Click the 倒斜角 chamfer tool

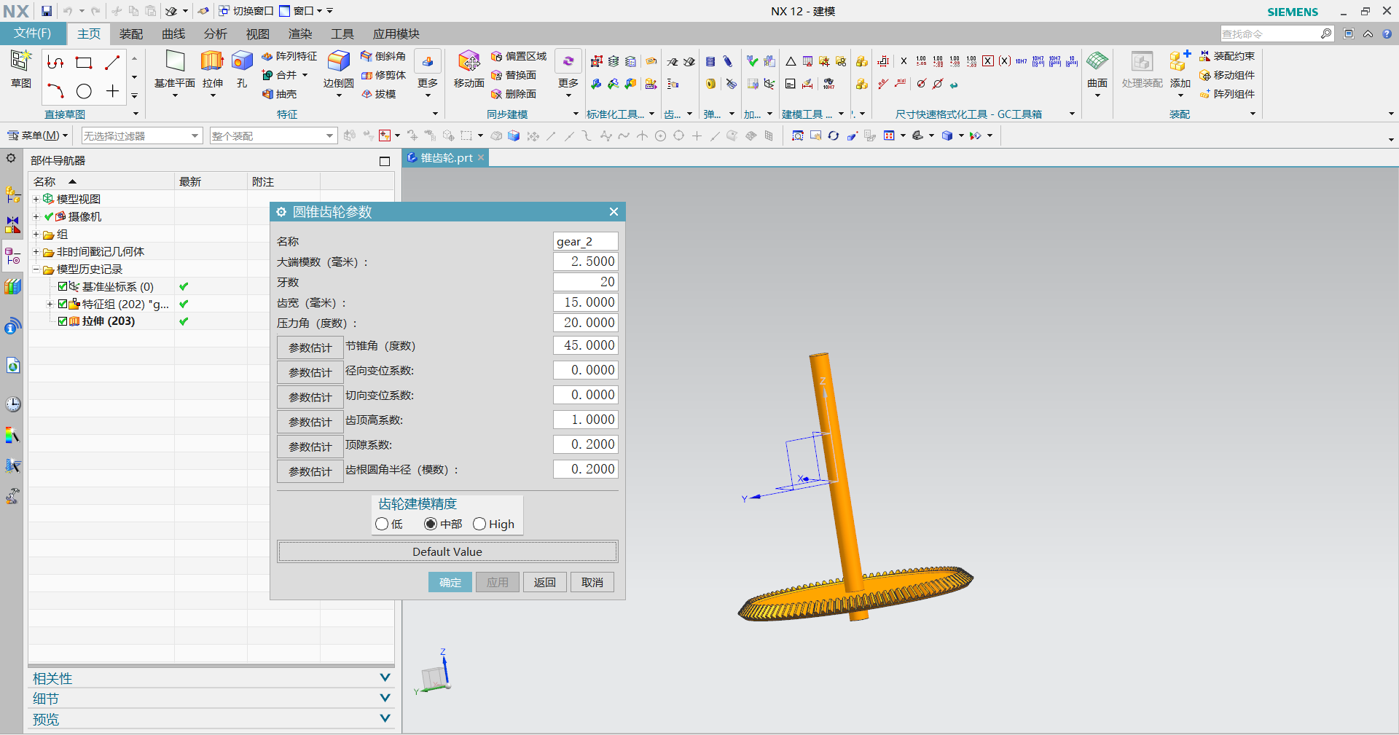pos(383,56)
